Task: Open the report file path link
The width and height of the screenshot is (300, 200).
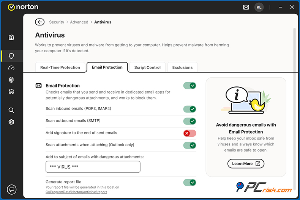Action: tap(76, 192)
